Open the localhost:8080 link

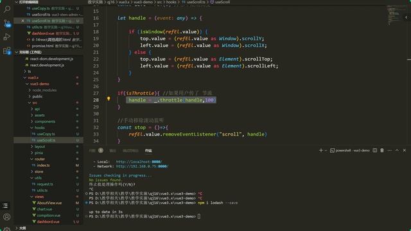[x=139, y=162]
